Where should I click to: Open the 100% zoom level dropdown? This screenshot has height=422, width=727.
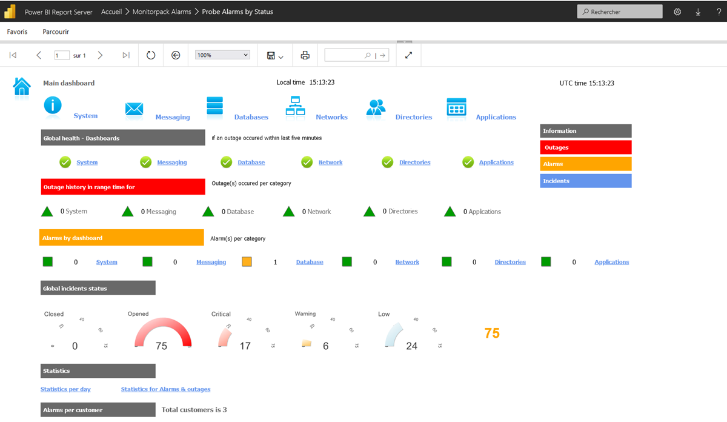coord(222,55)
